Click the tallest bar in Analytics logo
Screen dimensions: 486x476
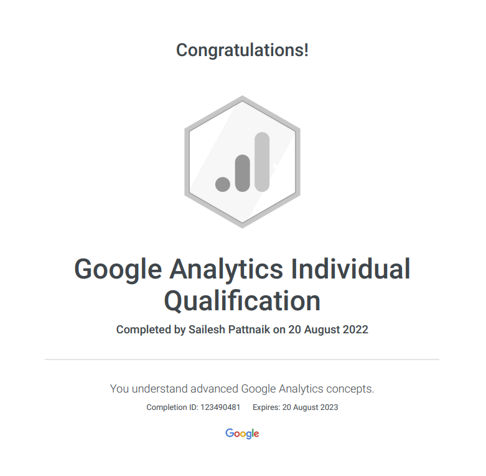262,161
